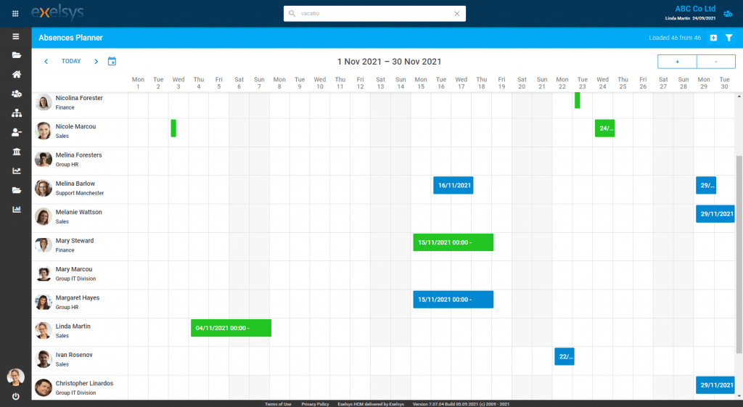Click ABC Co Ltd company name

[695, 9]
